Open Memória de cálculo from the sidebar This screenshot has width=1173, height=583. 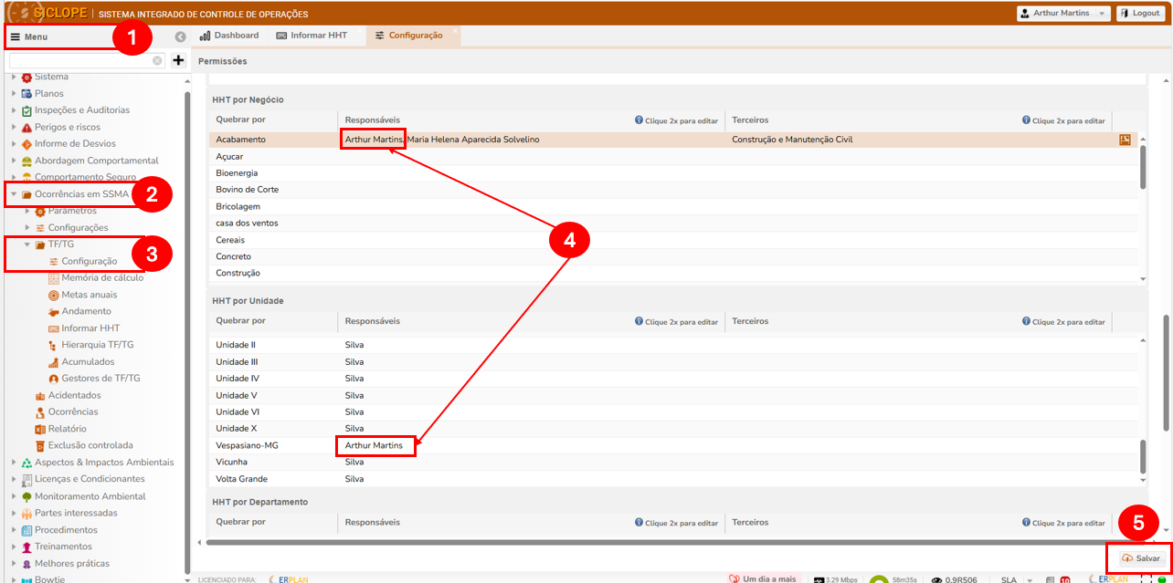101,277
